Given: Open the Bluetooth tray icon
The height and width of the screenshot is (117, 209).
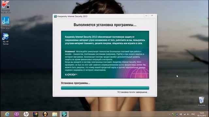Looking at the screenshot, I should (177, 114).
